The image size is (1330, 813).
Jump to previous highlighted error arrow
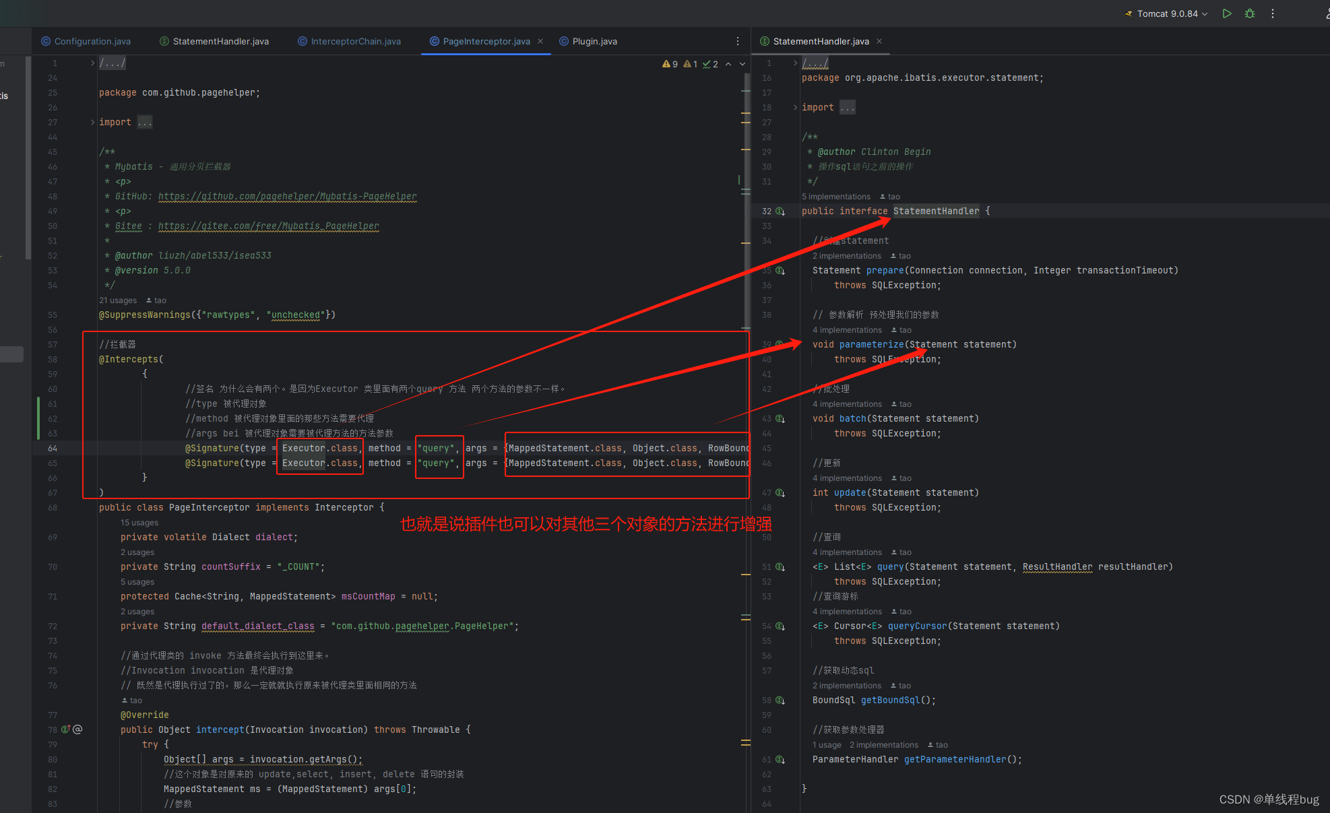728,64
